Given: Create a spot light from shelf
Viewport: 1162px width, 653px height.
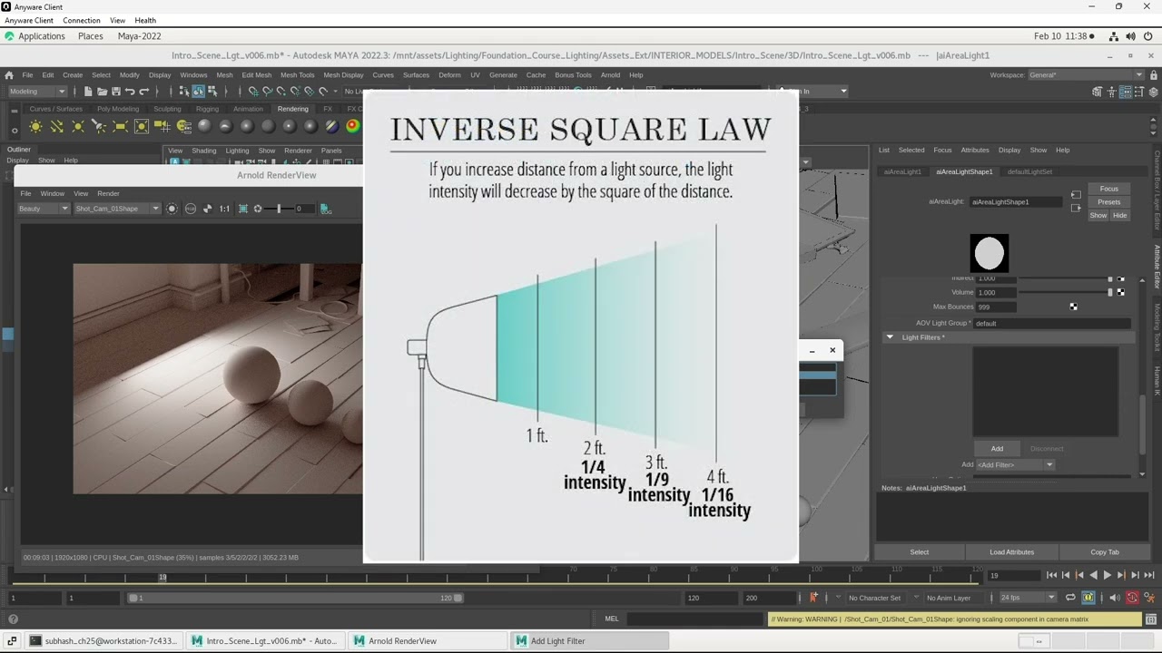Looking at the screenshot, I should click(x=98, y=126).
